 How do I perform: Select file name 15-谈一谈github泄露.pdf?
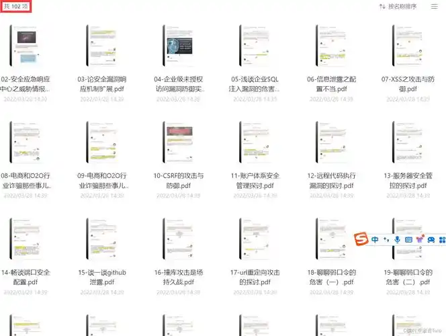[x=102, y=277]
